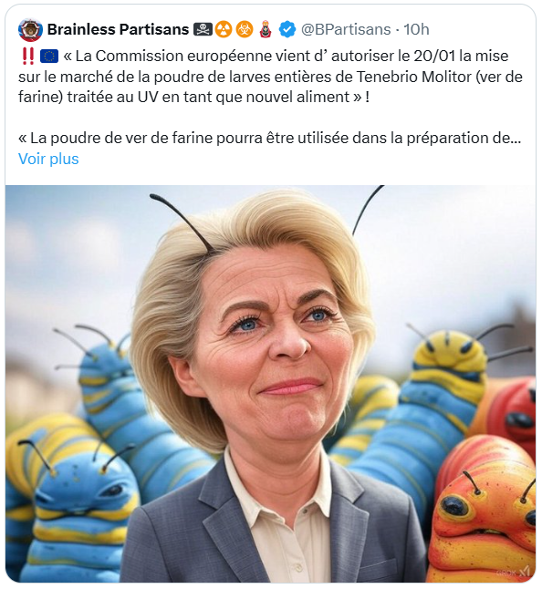Screen dimensions: 542x589
Task: Click the pirate flag emoji in name
Action: pos(203,29)
